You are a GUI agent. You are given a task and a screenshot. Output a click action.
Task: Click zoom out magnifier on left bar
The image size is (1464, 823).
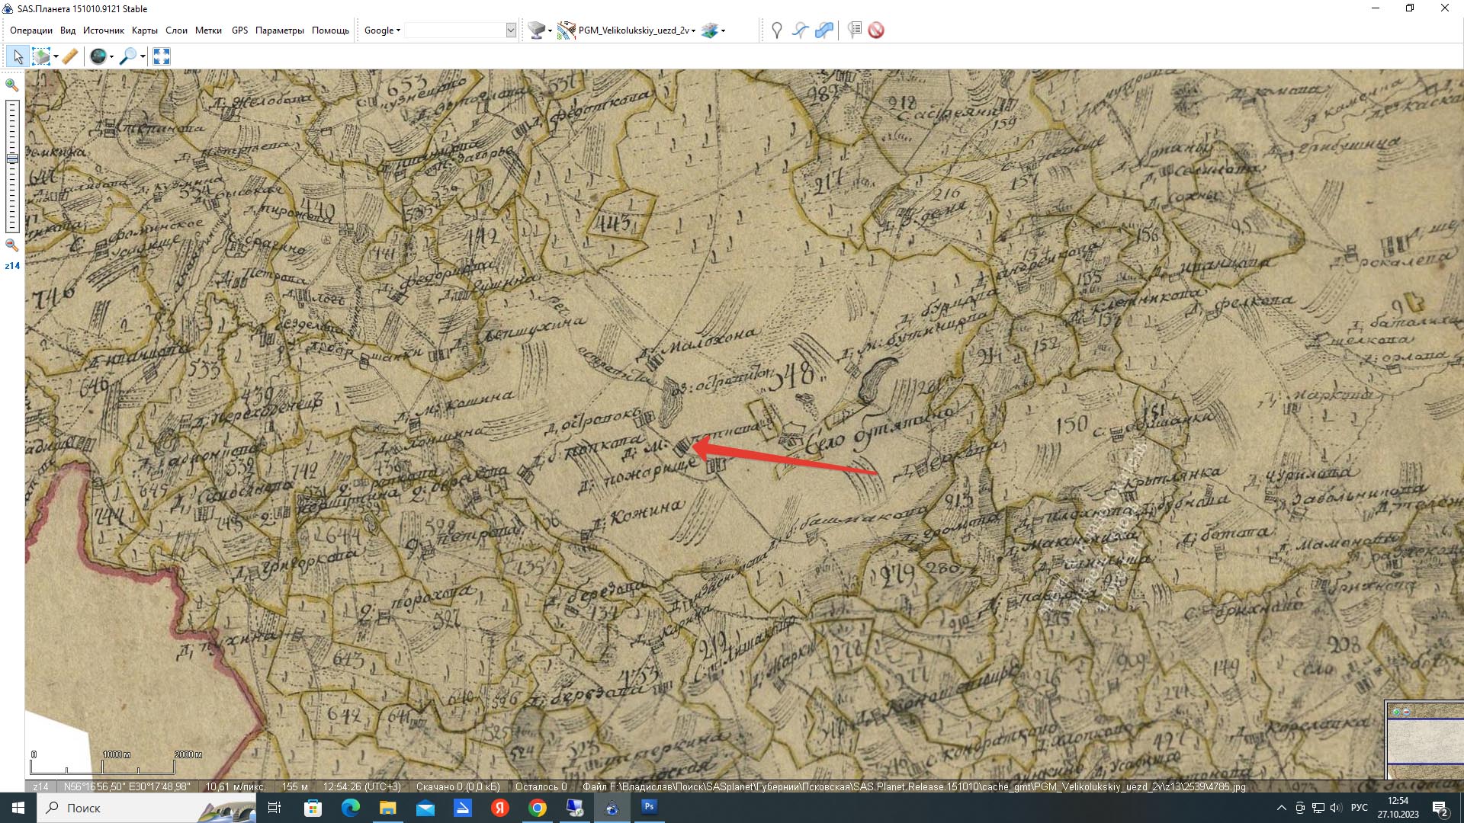12,245
